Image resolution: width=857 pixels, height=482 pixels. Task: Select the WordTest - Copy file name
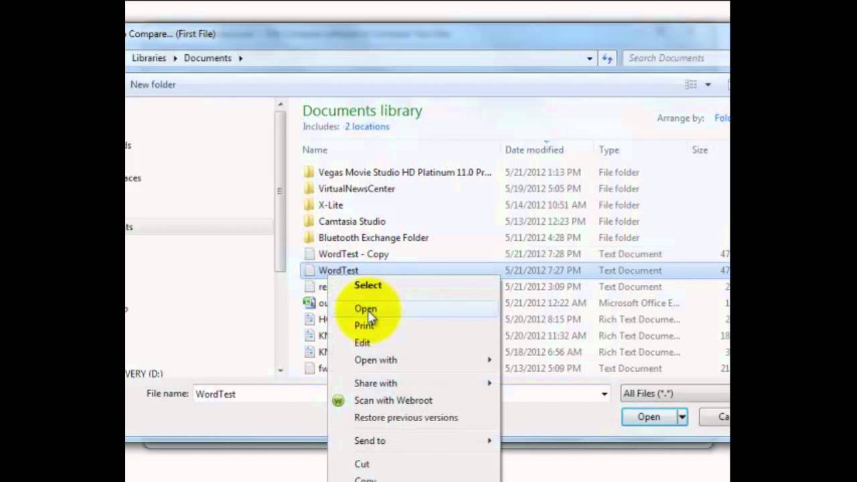pyautogui.click(x=354, y=254)
